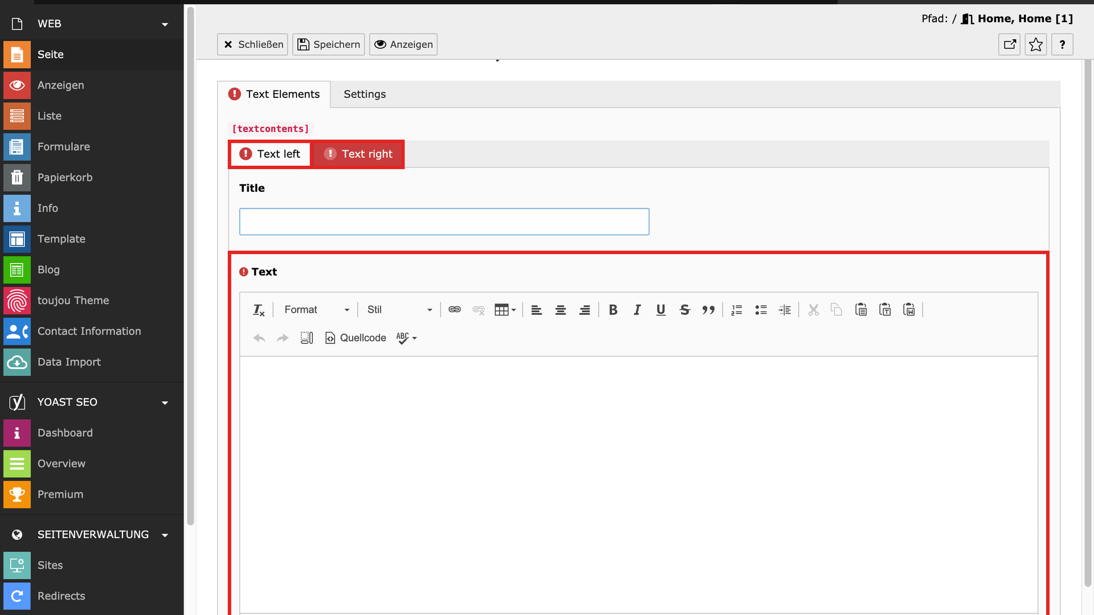1094x615 pixels.
Task: Switch to the Settings tab
Action: [365, 95]
